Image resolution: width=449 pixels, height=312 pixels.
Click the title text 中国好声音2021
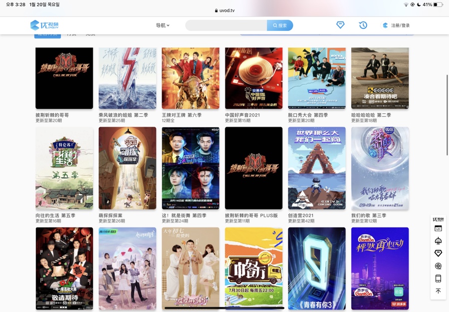(x=242, y=115)
